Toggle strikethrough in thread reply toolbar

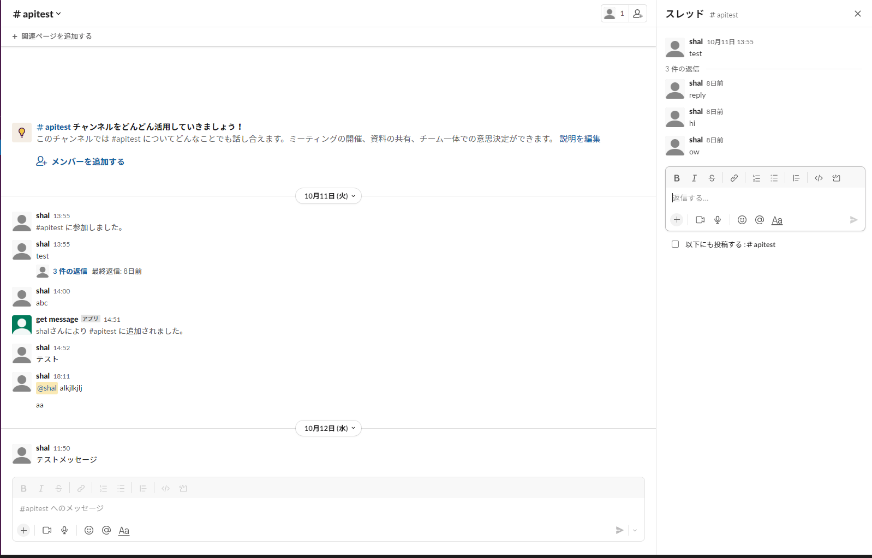click(x=712, y=178)
